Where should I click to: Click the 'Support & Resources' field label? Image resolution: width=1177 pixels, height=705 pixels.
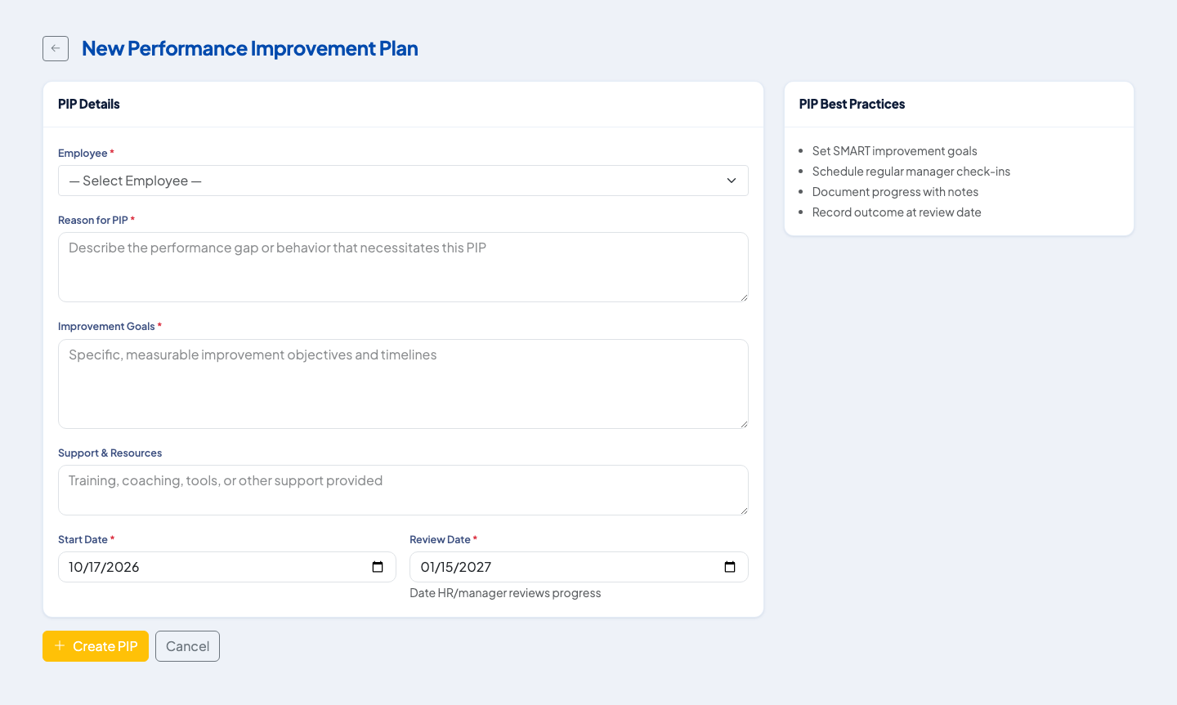tap(110, 453)
